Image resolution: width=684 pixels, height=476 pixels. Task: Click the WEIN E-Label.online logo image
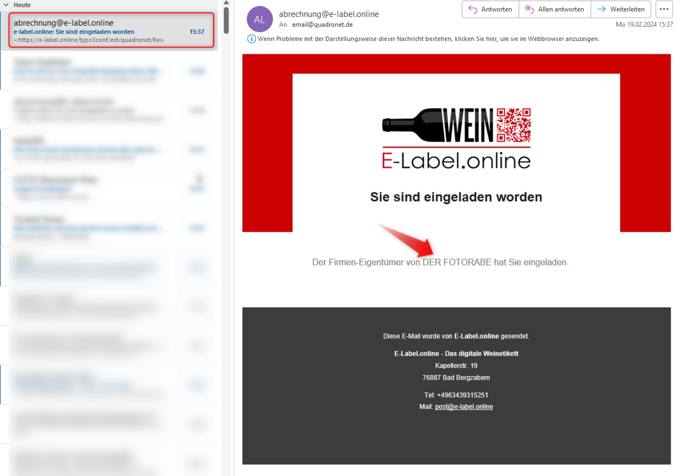coord(456,139)
